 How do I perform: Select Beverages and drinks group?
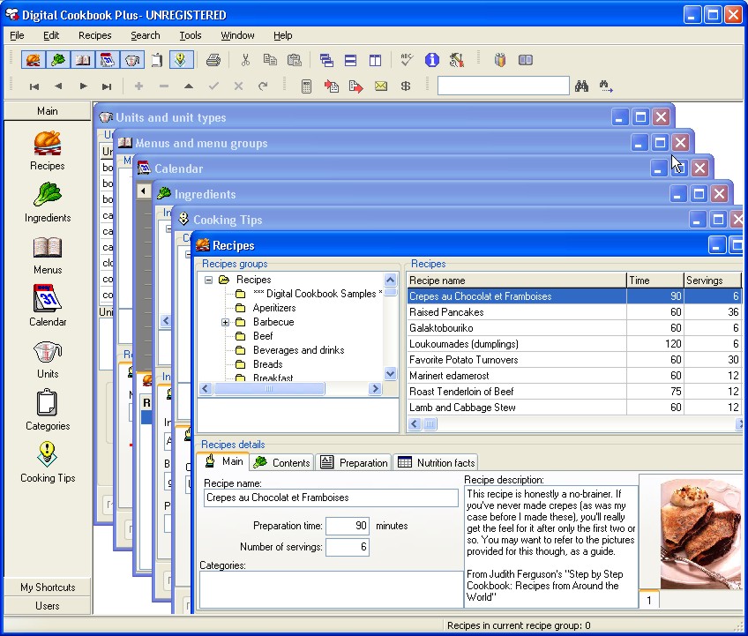[299, 350]
